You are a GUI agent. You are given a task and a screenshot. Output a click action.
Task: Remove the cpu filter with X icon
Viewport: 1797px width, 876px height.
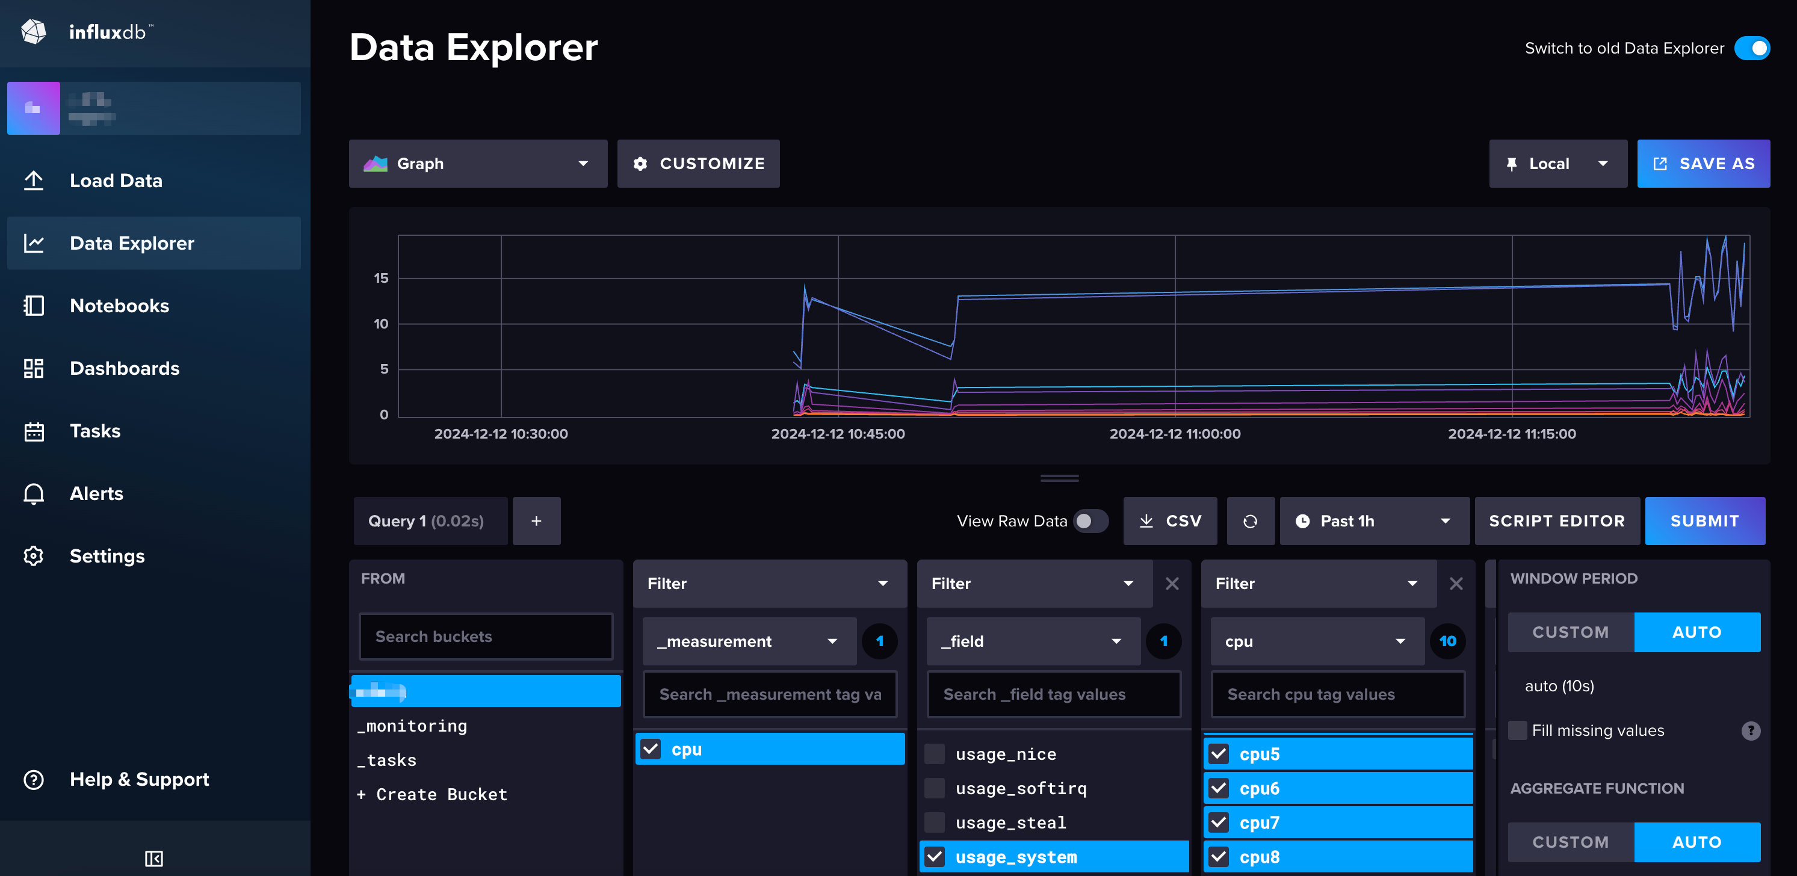click(1456, 584)
